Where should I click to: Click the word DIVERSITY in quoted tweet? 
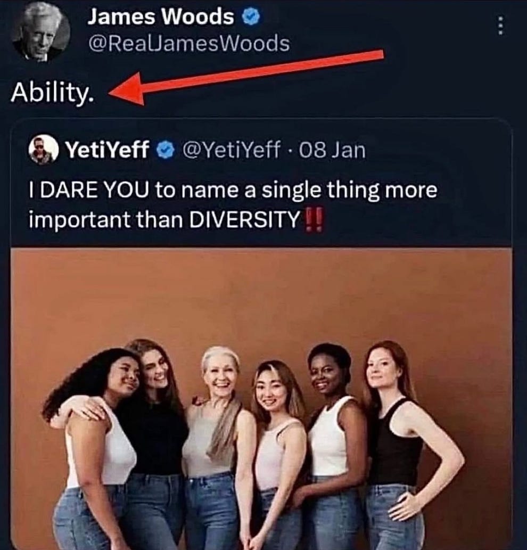point(245,220)
